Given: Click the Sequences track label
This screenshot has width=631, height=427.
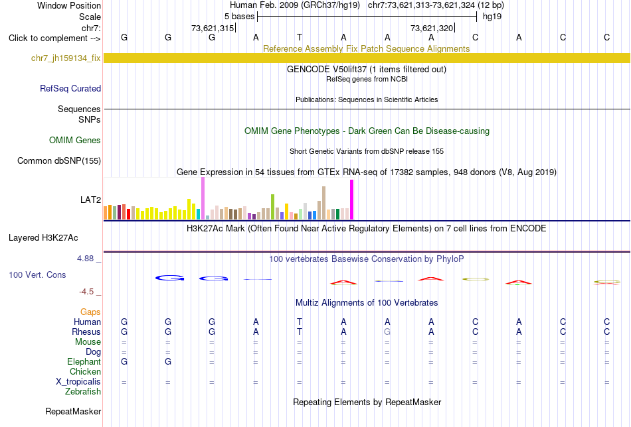Looking at the screenshot, I should (x=79, y=109).
